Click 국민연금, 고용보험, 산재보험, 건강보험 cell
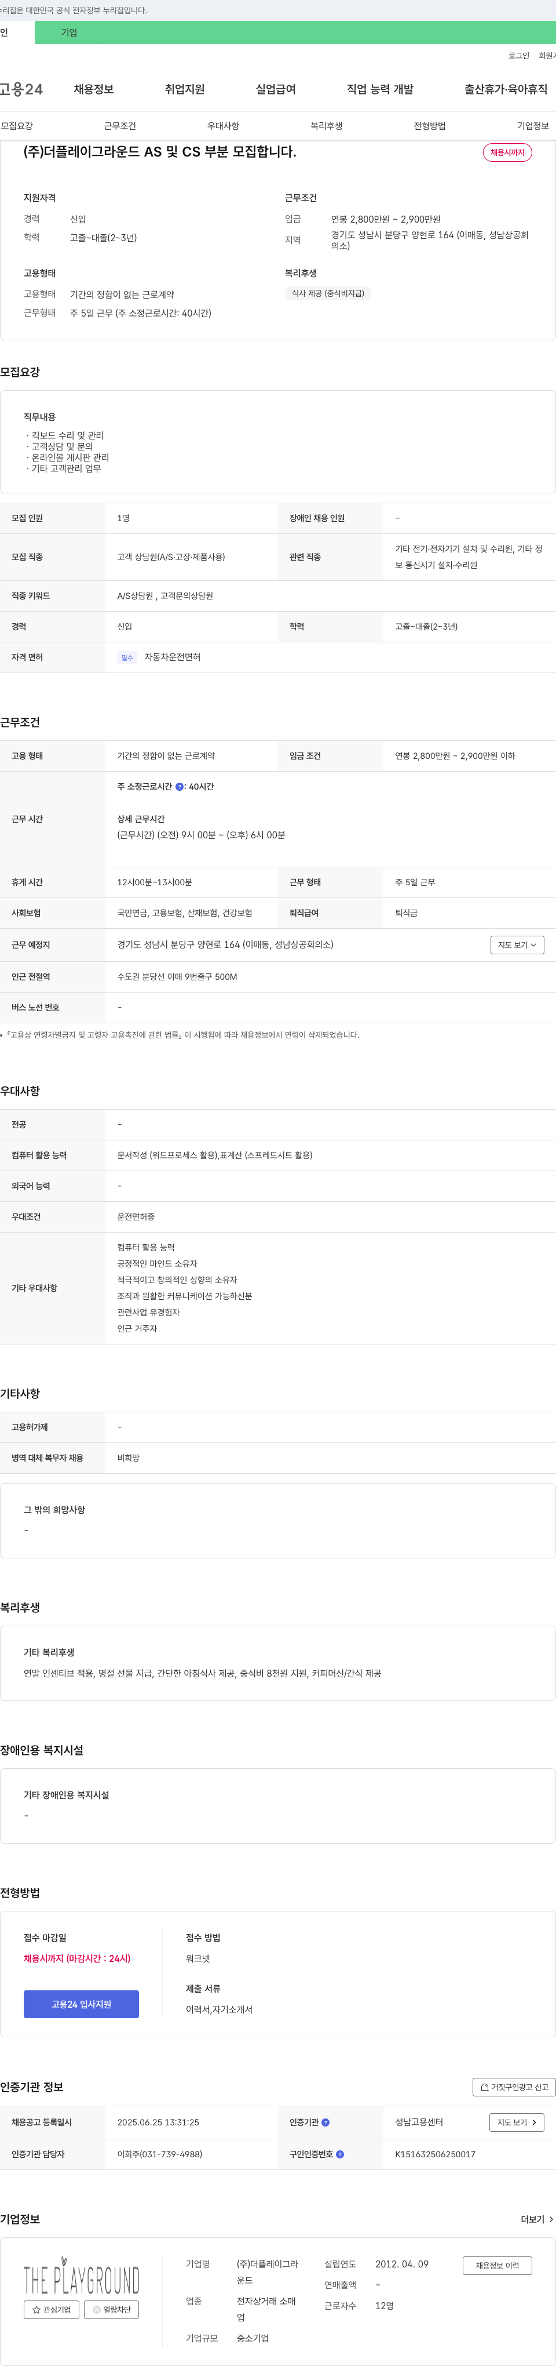556x2366 pixels. tap(184, 913)
